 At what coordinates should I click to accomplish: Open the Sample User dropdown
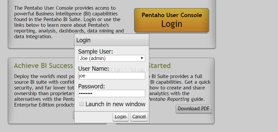coord(112,58)
